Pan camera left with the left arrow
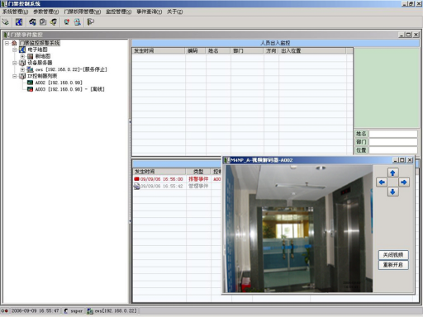The image size is (423, 317). pyautogui.click(x=382, y=182)
